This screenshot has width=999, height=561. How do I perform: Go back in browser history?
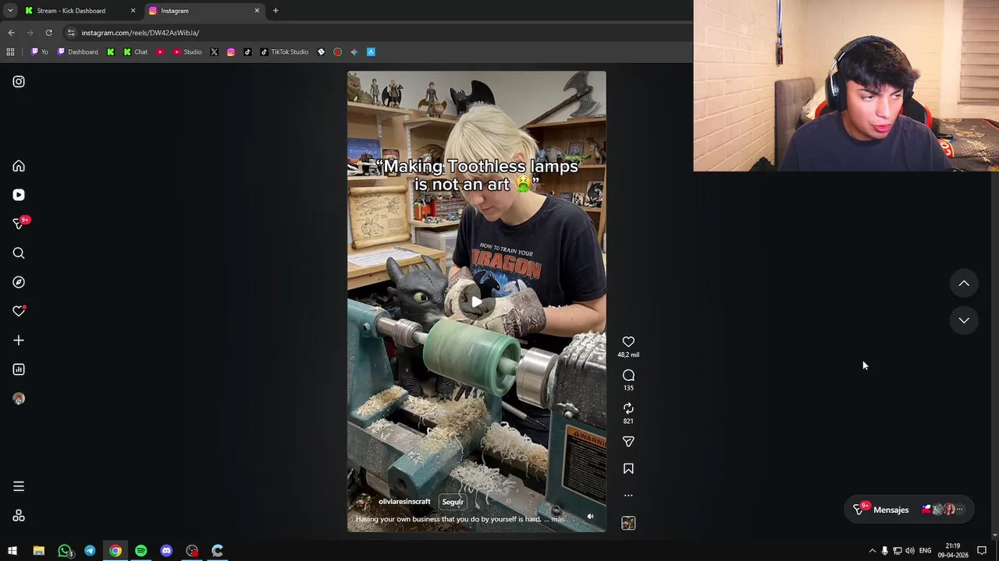coord(11,33)
